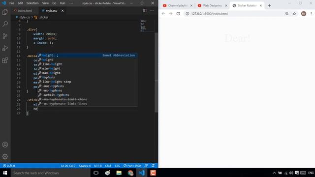The height and width of the screenshot is (177, 315).
Task: Change encoding via 'UTF-8' status item
Action: click(98, 166)
